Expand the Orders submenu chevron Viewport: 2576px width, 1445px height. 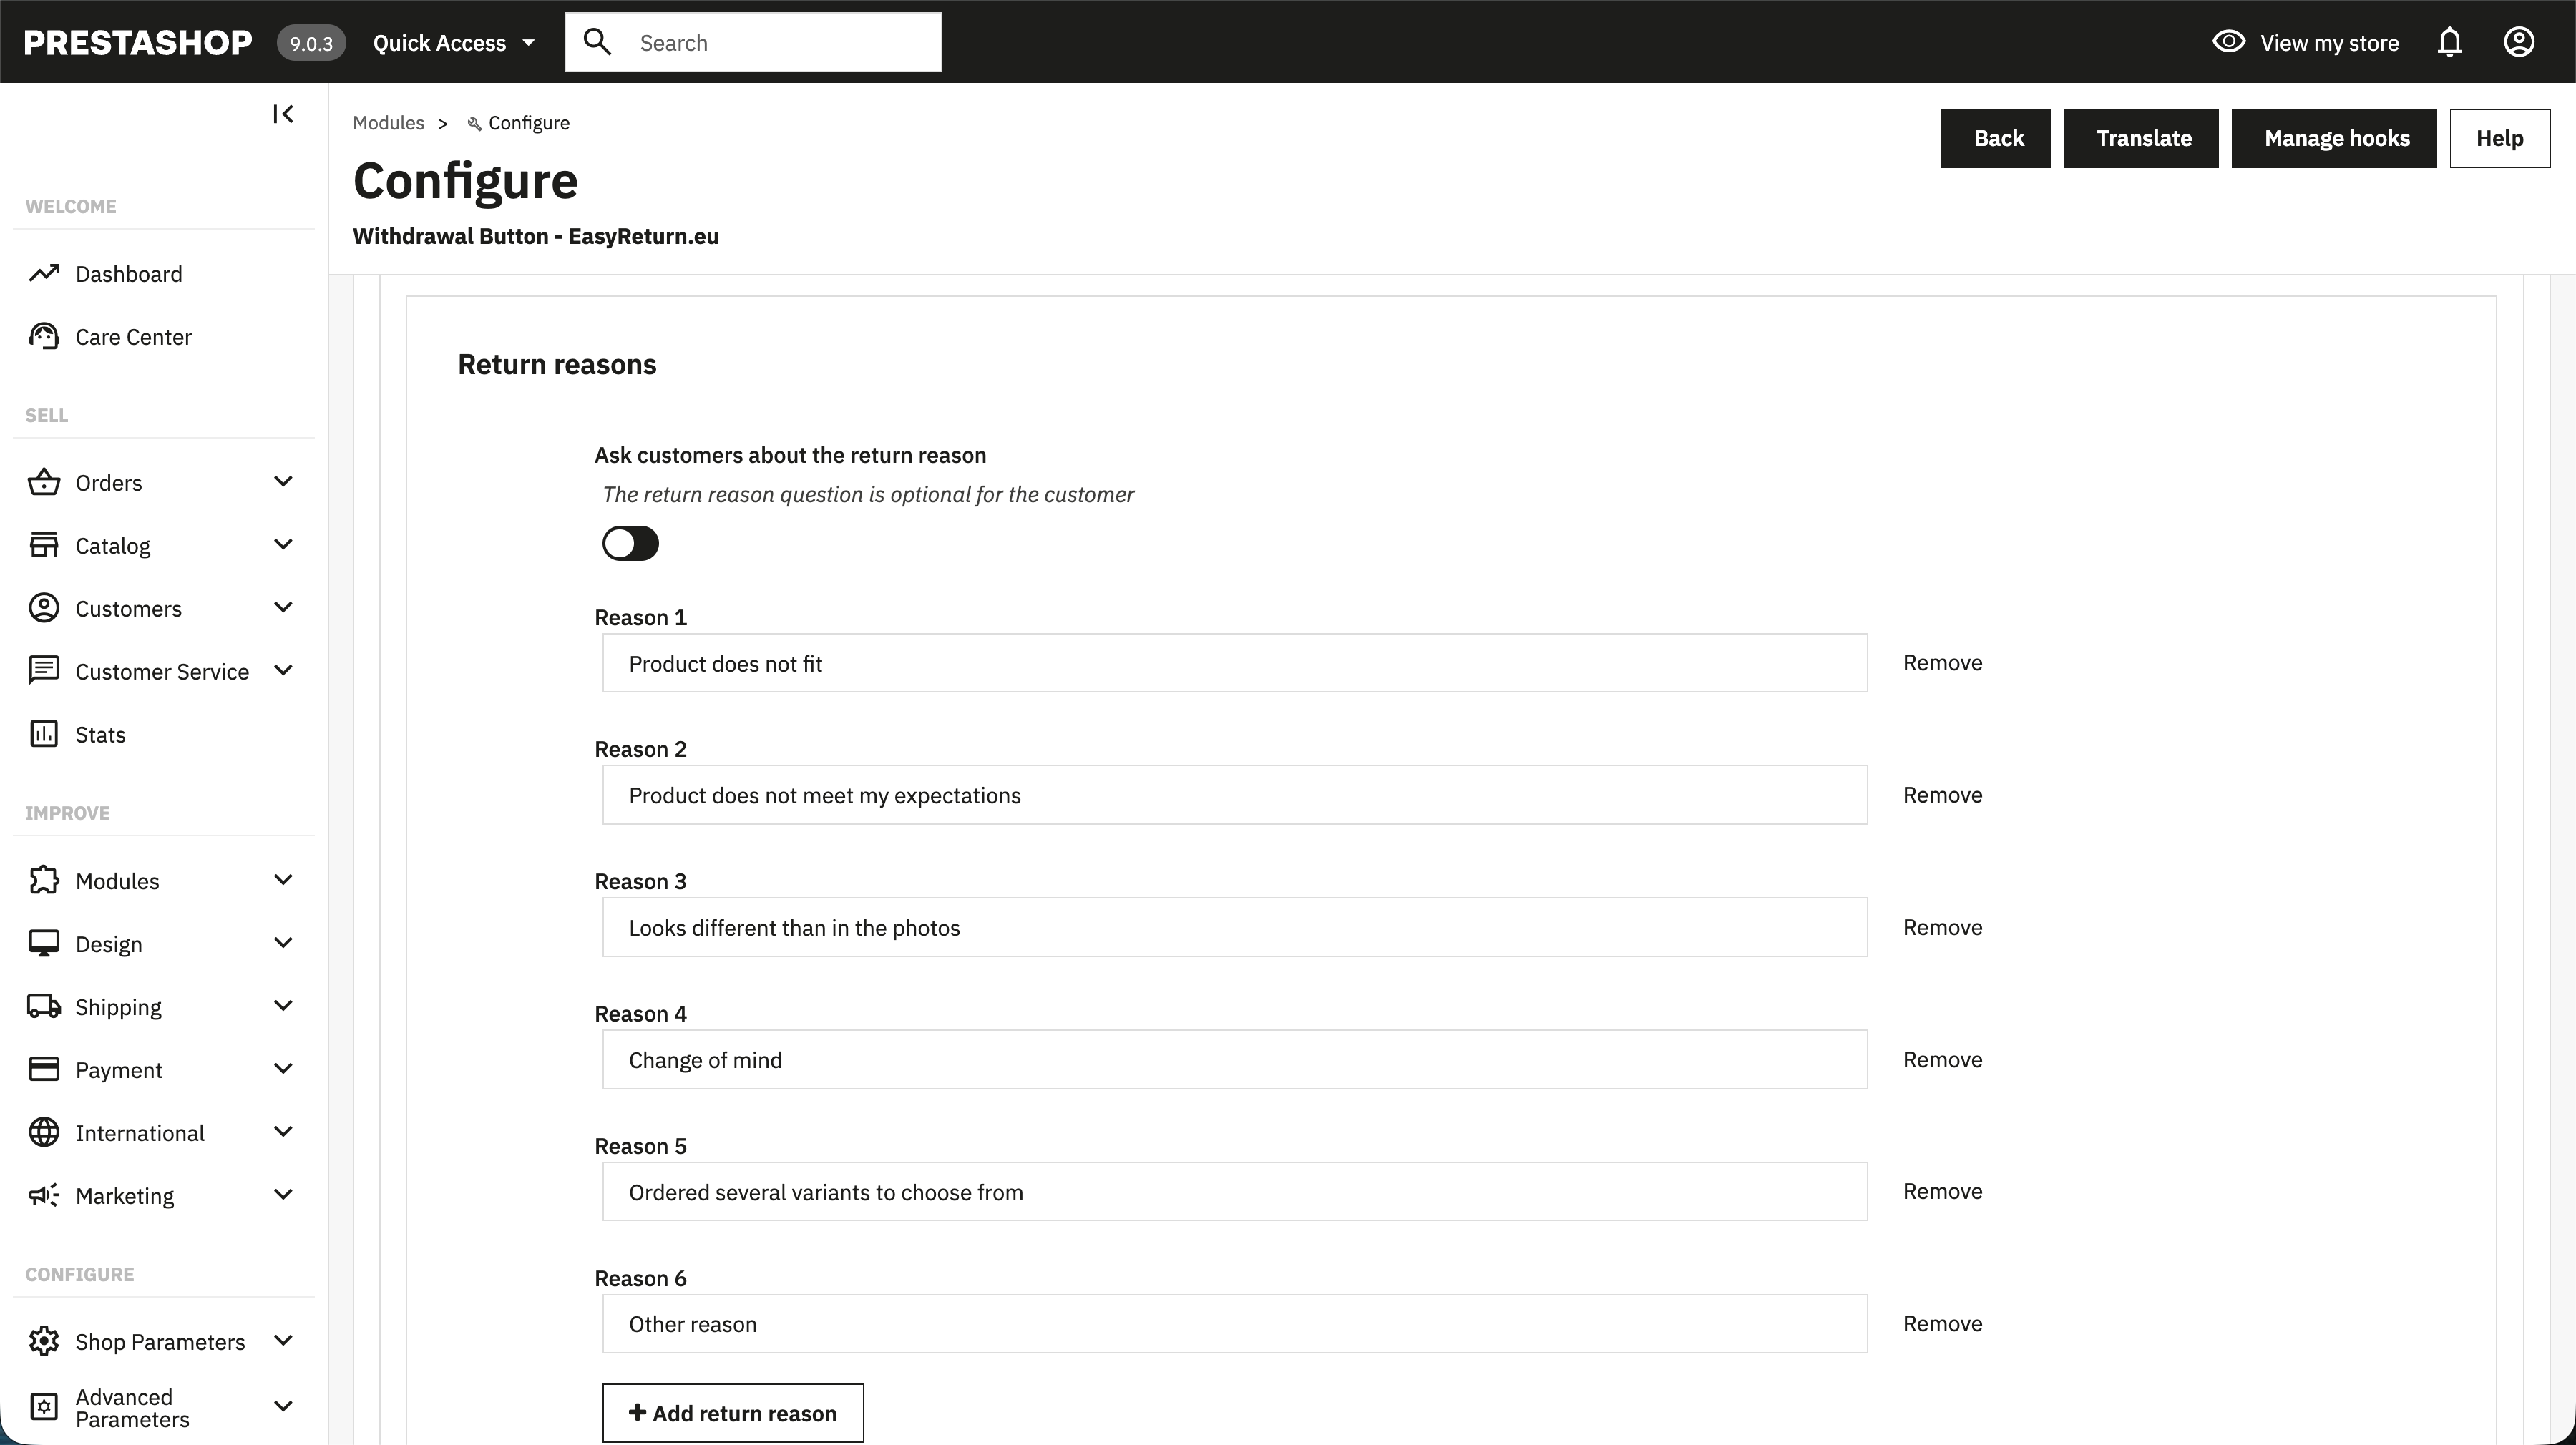coord(283,482)
